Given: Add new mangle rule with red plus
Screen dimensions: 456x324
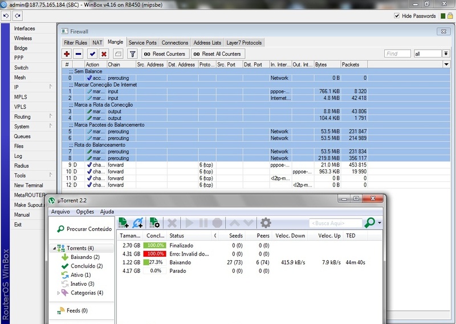Looking at the screenshot, I should pyautogui.click(x=67, y=54).
